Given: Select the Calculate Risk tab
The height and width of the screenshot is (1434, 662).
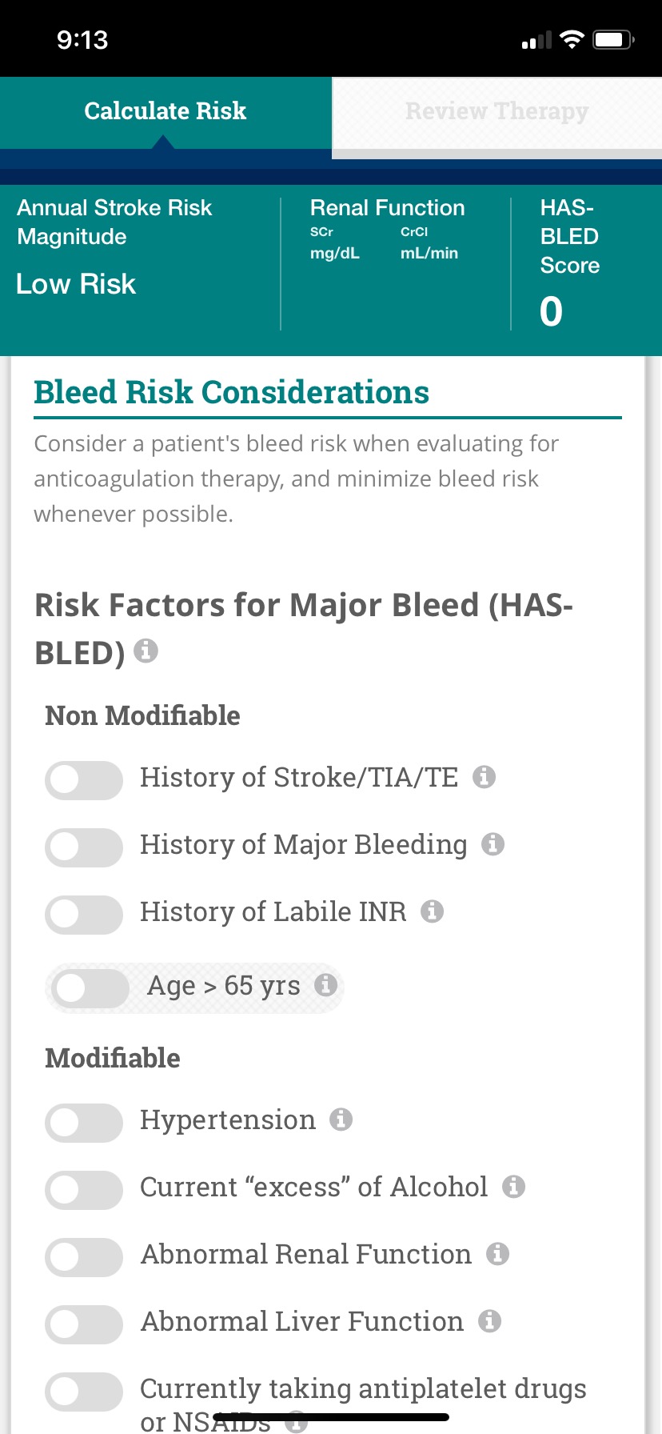Looking at the screenshot, I should 165,112.
